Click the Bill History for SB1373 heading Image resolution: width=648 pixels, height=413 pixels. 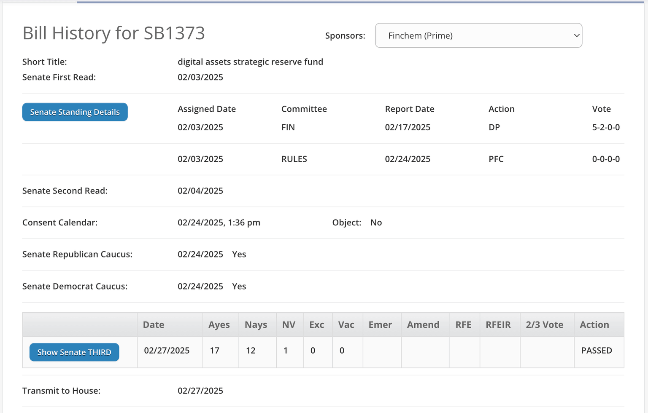tap(113, 33)
